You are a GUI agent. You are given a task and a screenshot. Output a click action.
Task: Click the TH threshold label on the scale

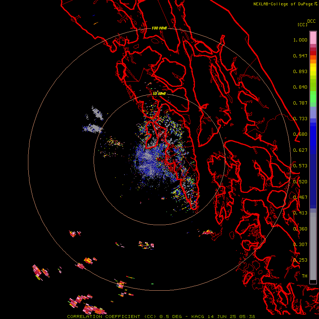click(x=304, y=276)
